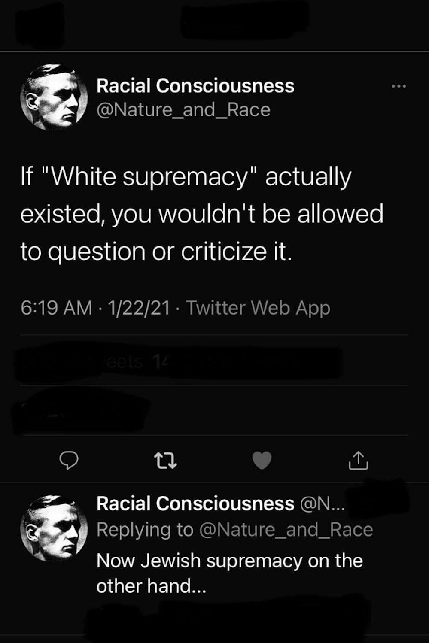Viewport: 429px width, 643px height.
Task: Tap the display name on the reply tweet
Action: pyautogui.click(x=195, y=503)
